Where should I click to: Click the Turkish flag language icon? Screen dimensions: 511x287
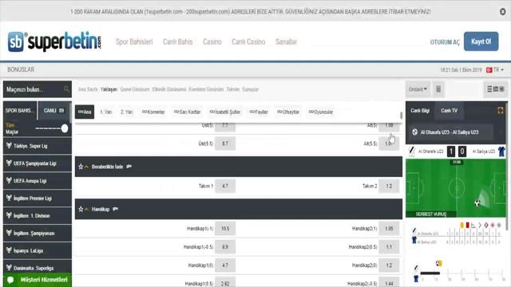[489, 70]
